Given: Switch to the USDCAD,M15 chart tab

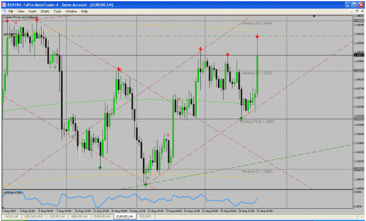Looking at the screenshot, I should [x=34, y=216].
